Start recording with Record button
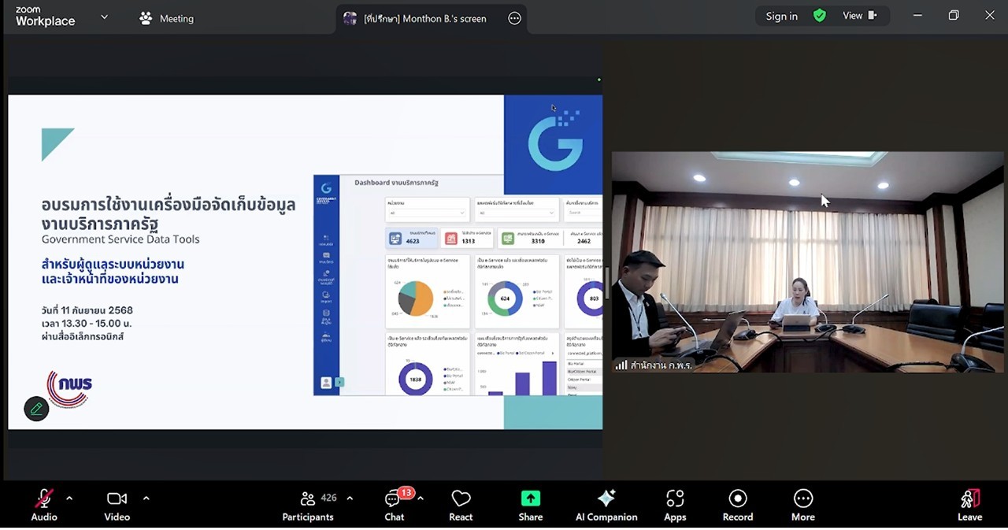This screenshot has width=1008, height=530. pyautogui.click(x=737, y=505)
